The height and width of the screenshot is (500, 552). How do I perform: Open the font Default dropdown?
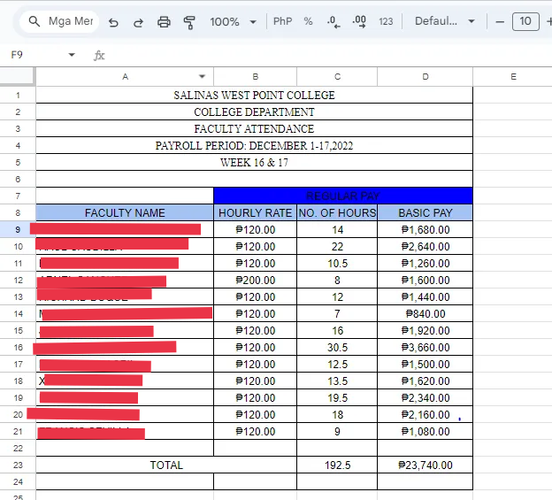(x=445, y=21)
